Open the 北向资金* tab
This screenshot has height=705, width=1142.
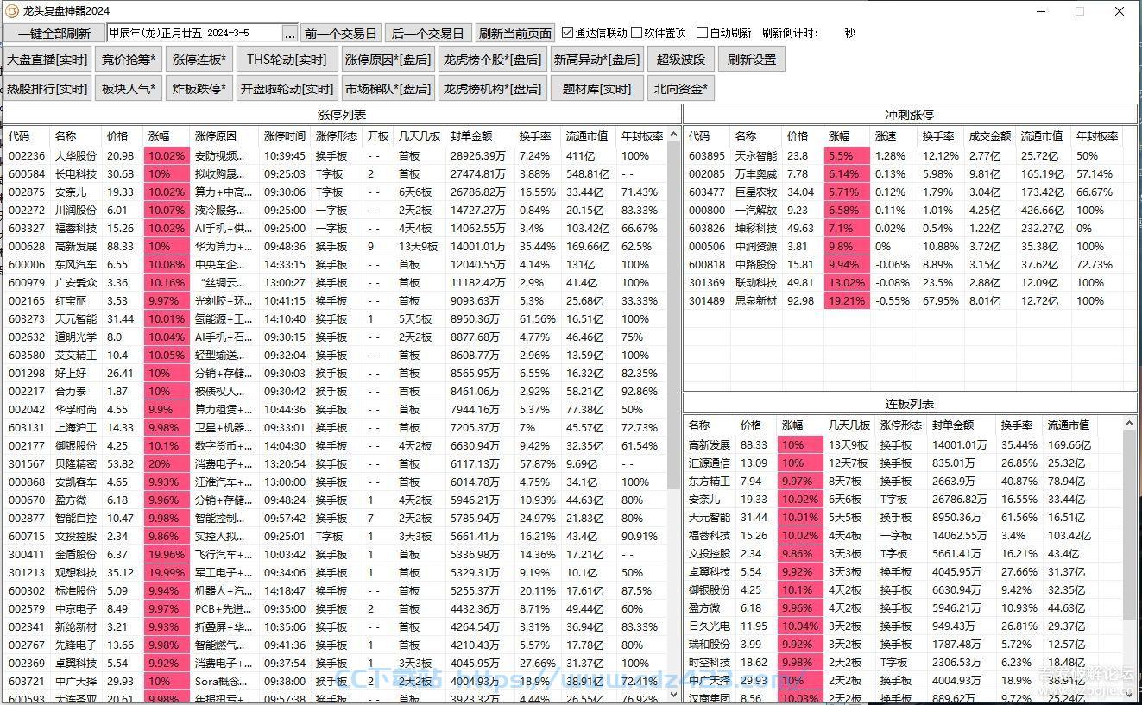[x=681, y=88]
